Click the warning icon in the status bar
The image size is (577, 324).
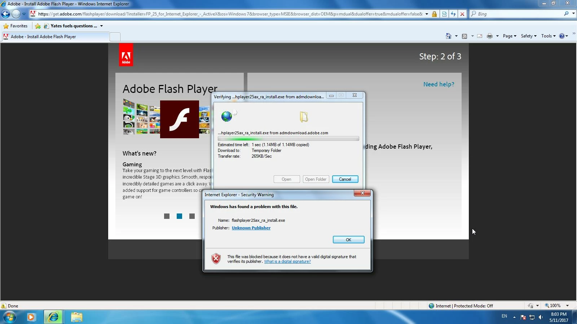click(4, 306)
